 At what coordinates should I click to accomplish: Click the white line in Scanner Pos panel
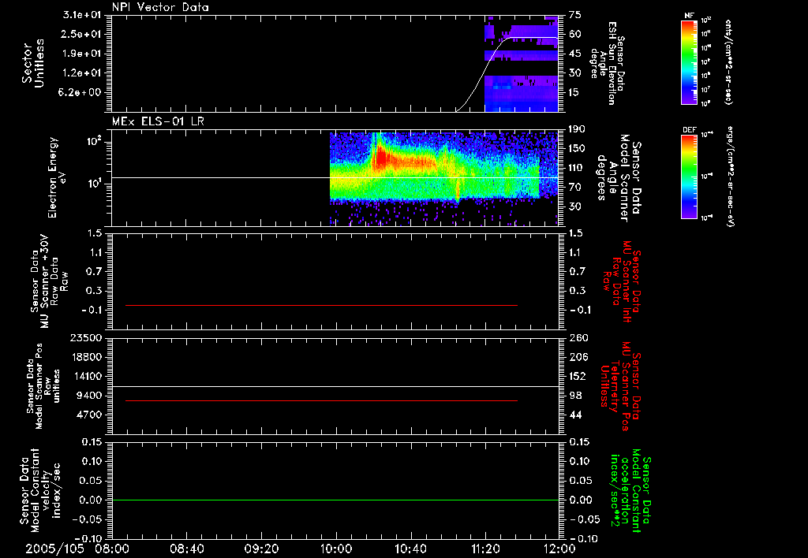tap(335, 386)
